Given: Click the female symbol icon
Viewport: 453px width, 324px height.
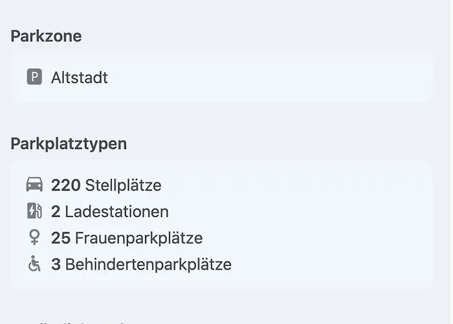Looking at the screenshot, I should pyautogui.click(x=34, y=238).
